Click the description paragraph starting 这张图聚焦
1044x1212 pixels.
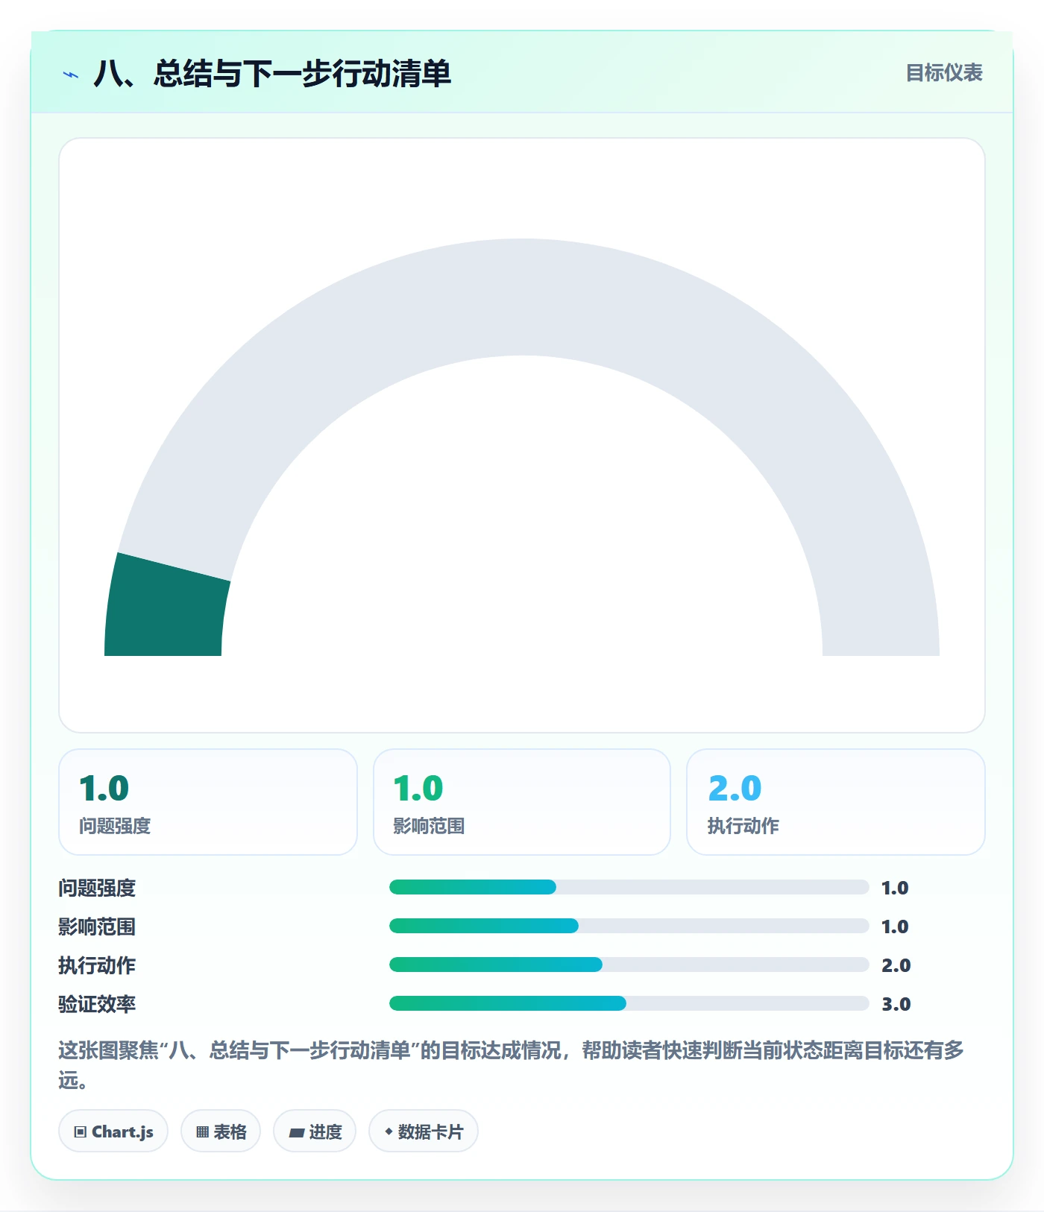[x=512, y=1064]
